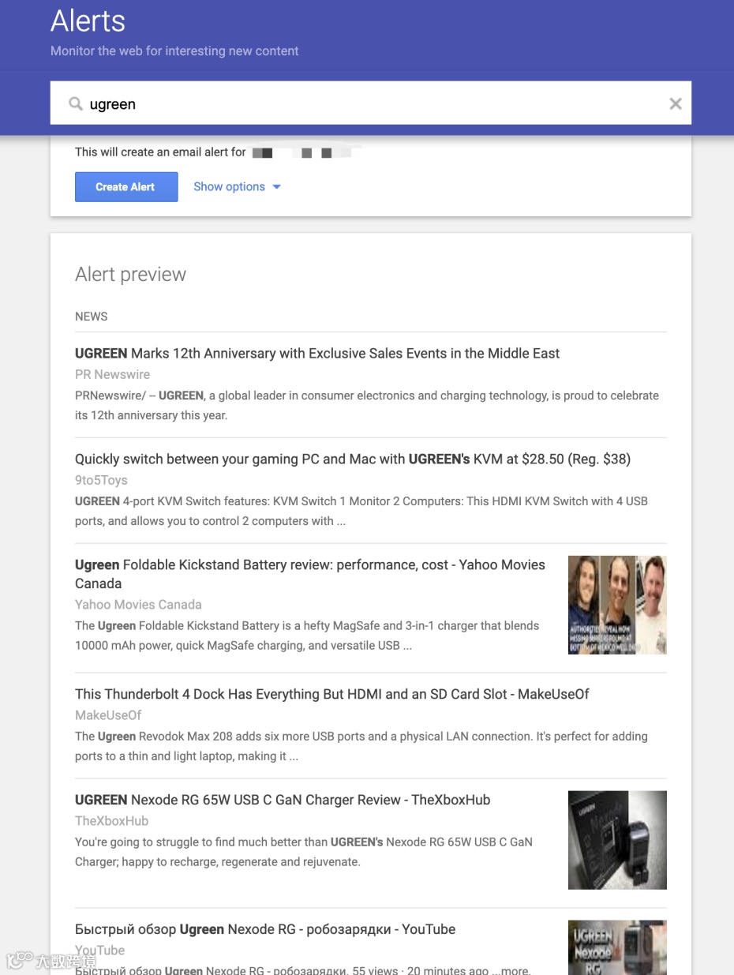Click the "Alert preview" heading
734x975 pixels.
(x=130, y=275)
